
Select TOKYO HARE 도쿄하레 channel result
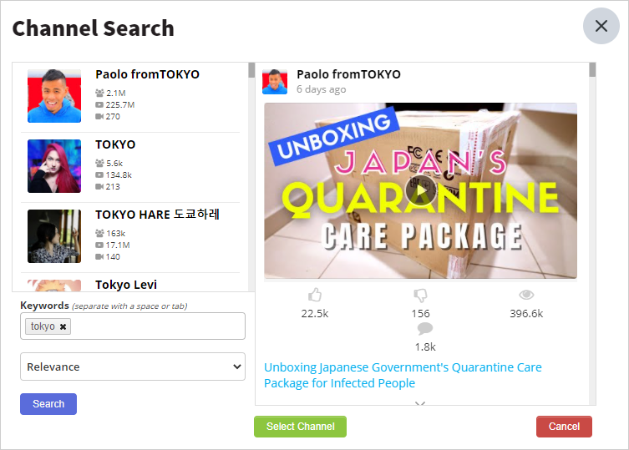(130, 236)
